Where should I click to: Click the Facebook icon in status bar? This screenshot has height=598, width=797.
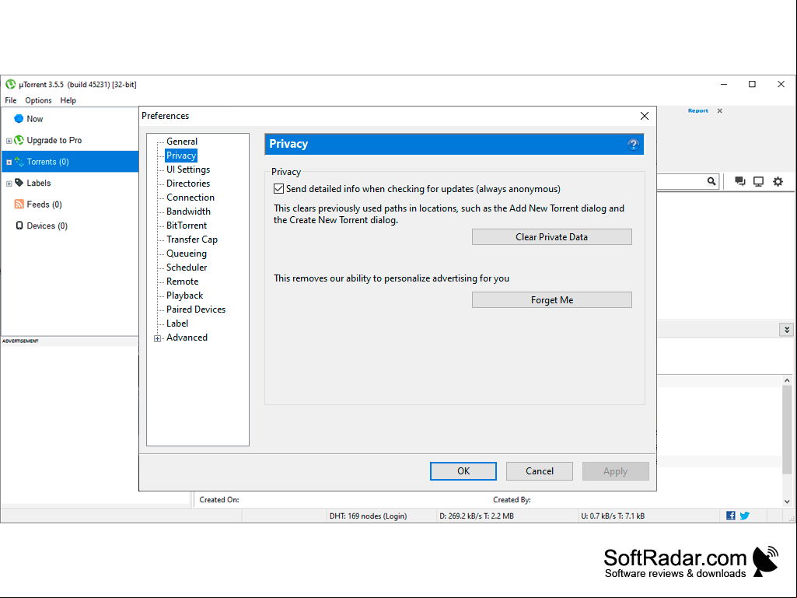click(730, 516)
